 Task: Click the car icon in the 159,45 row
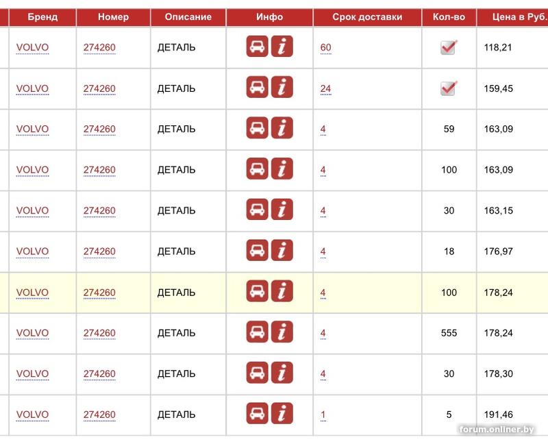[x=258, y=88]
